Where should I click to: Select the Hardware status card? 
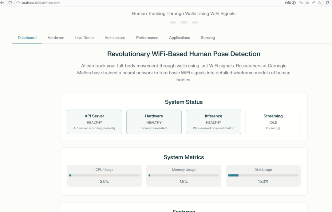pyautogui.click(x=154, y=122)
